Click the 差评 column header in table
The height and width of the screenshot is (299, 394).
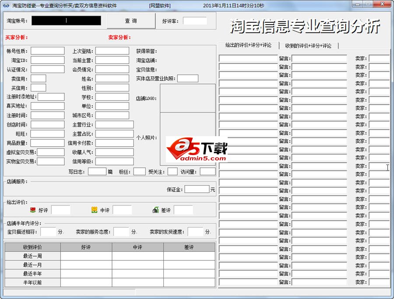point(189,247)
